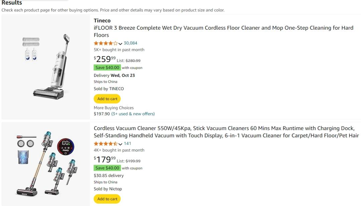
Task: Click the $280.99 list price on Tineco
Action: pyautogui.click(x=133, y=61)
